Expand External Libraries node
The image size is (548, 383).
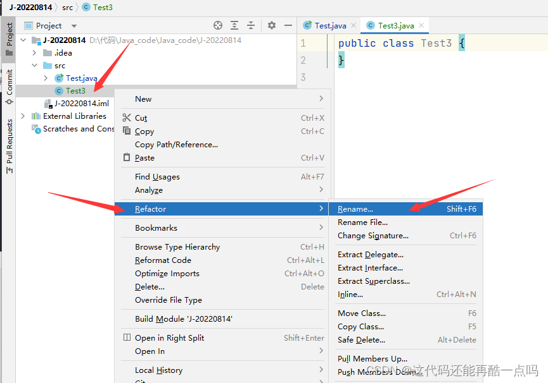click(x=23, y=116)
